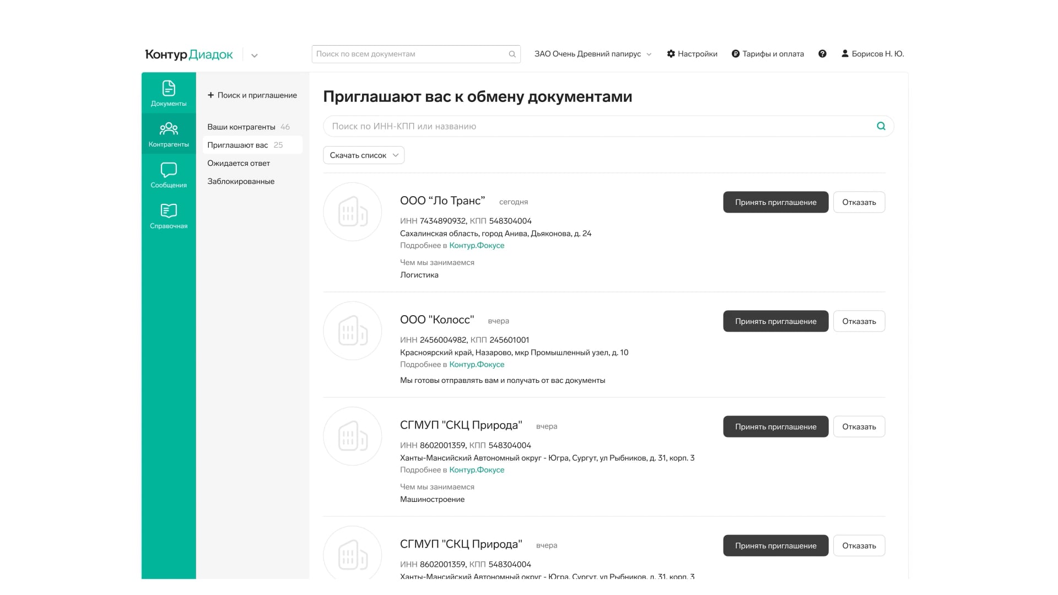Focus the Поиск по ИНН-КПП или названию field

click(x=608, y=126)
